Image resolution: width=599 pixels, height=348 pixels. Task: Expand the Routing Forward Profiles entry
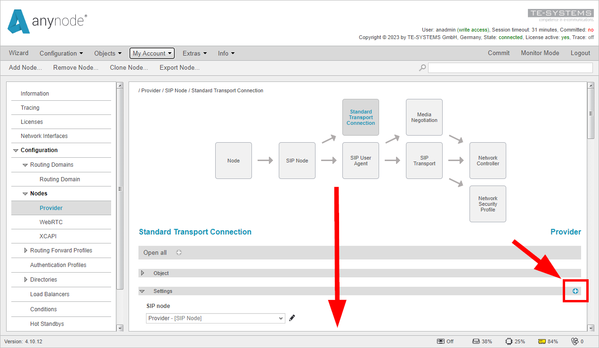point(27,250)
